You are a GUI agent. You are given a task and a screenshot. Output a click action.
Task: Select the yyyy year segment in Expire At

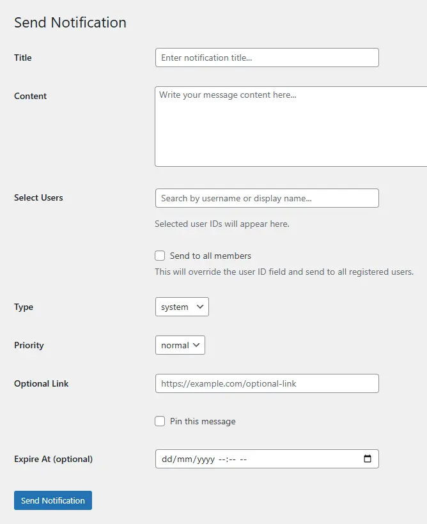206,459
